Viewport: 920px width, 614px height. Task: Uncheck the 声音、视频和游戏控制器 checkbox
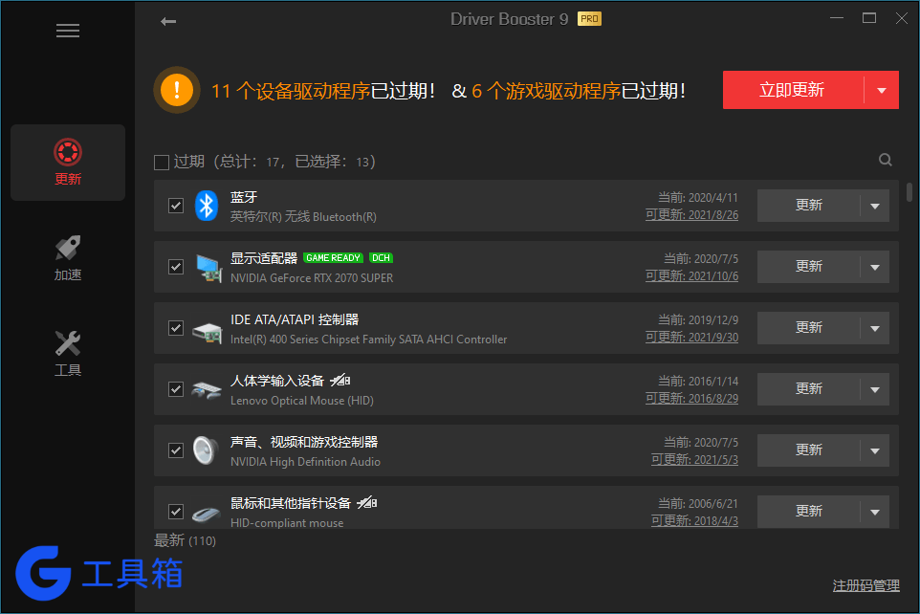[x=176, y=450]
